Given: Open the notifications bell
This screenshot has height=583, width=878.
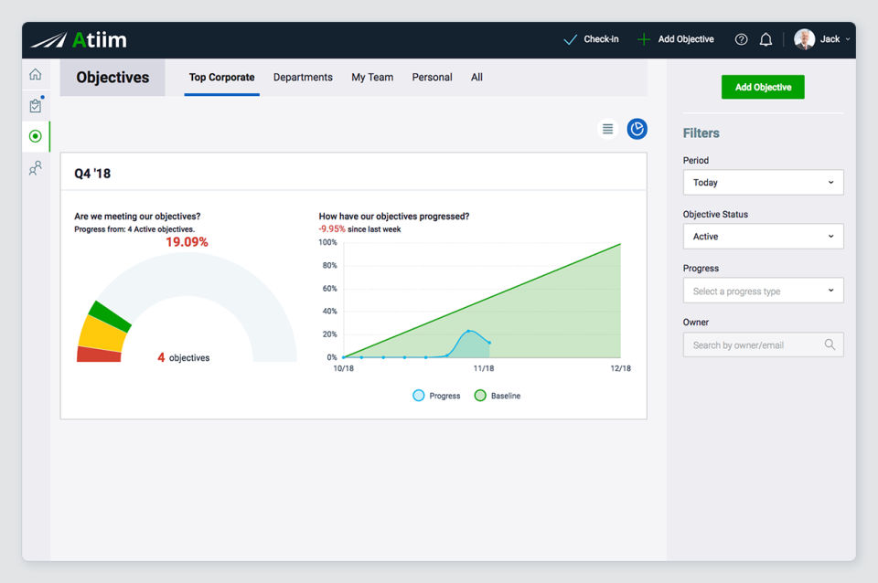Looking at the screenshot, I should click(766, 39).
